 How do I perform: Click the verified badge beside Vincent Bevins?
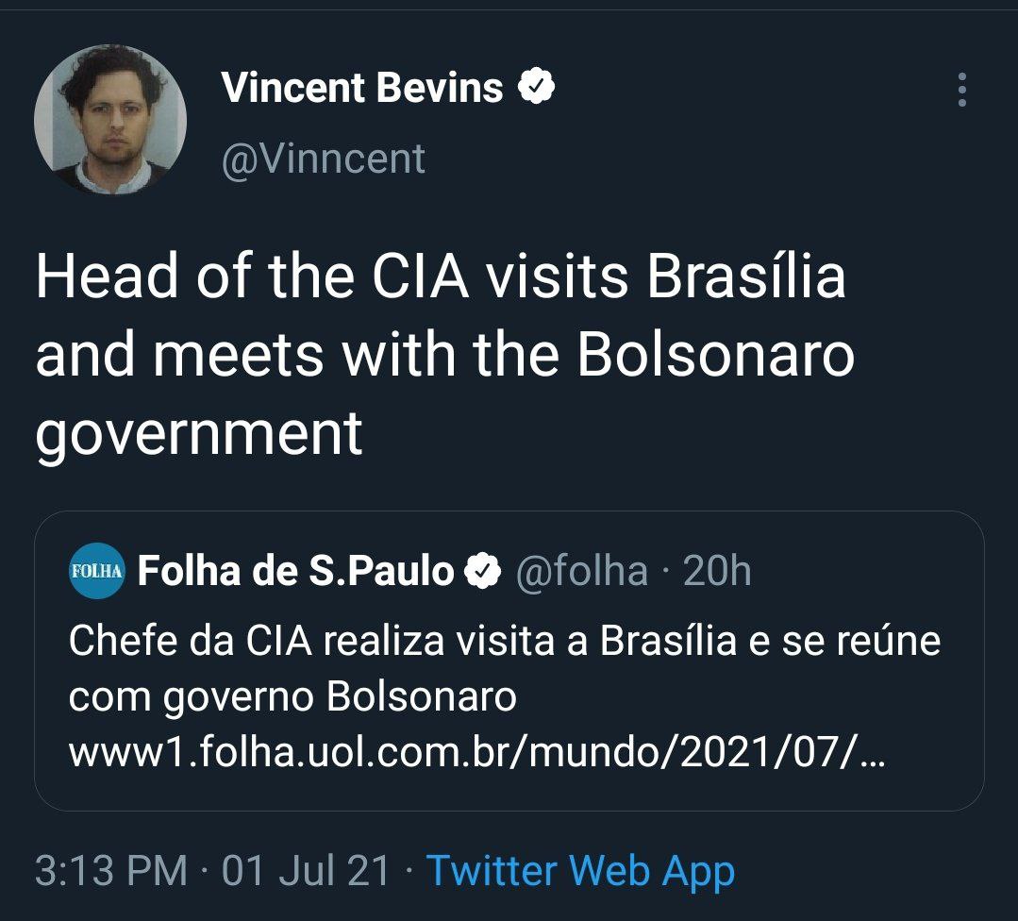point(537,88)
